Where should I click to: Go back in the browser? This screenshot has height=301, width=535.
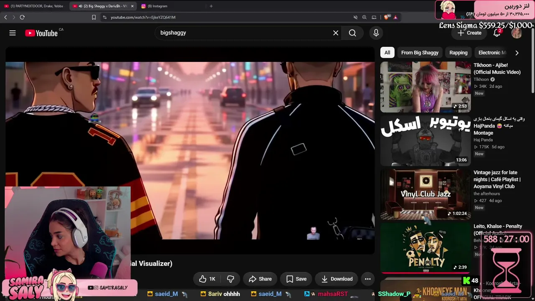(x=5, y=17)
